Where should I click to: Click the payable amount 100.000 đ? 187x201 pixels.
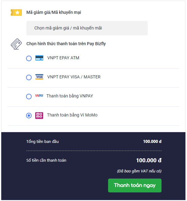pos(149,160)
